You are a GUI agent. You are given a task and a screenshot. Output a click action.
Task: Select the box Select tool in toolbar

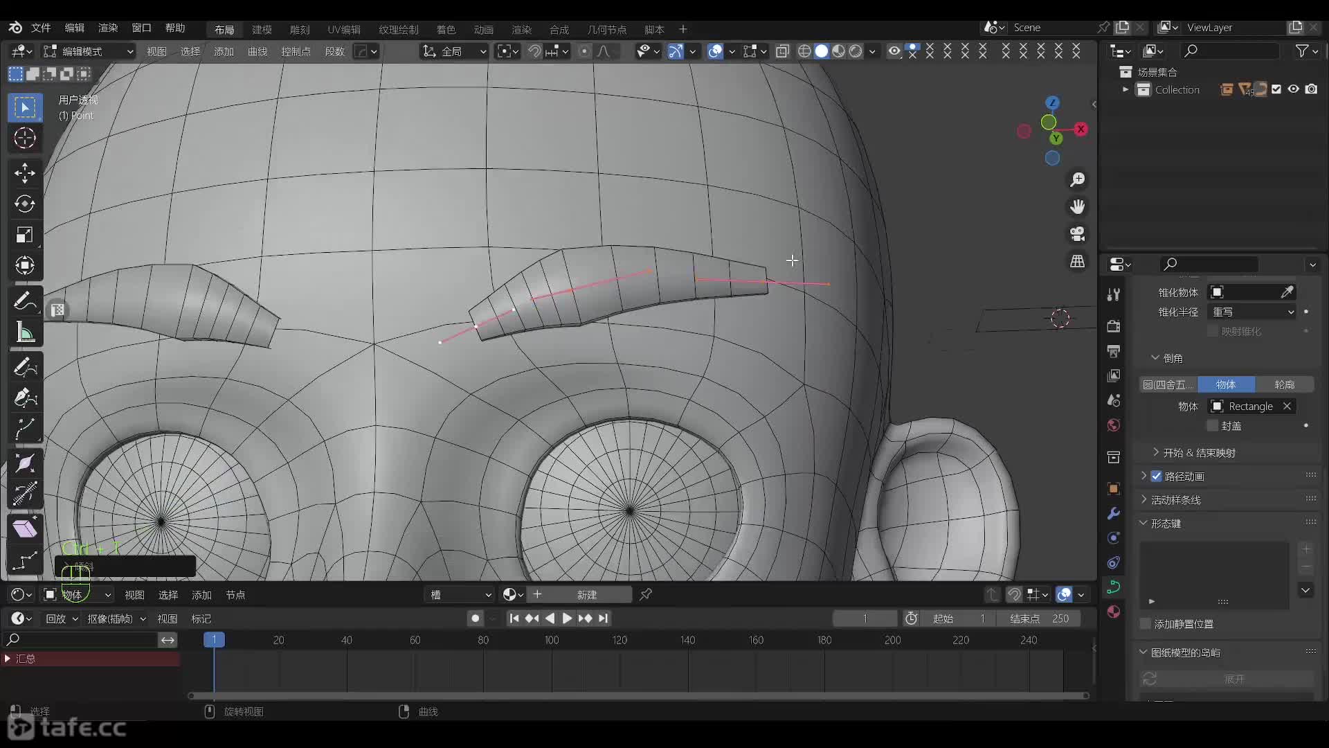tap(25, 107)
